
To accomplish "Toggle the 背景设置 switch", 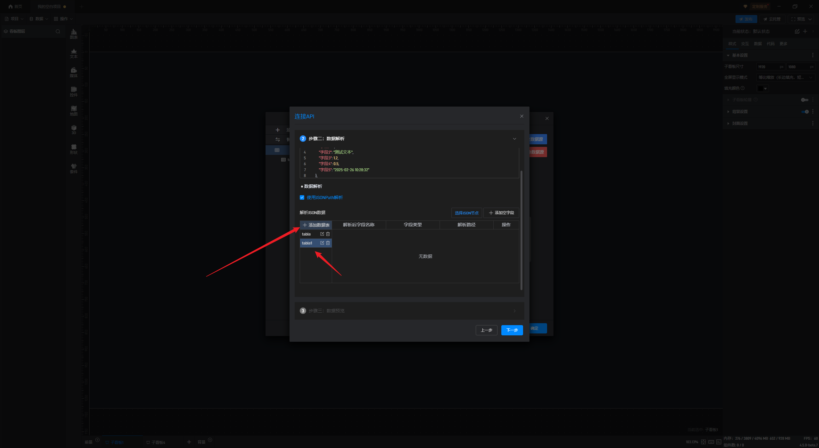I will (805, 112).
